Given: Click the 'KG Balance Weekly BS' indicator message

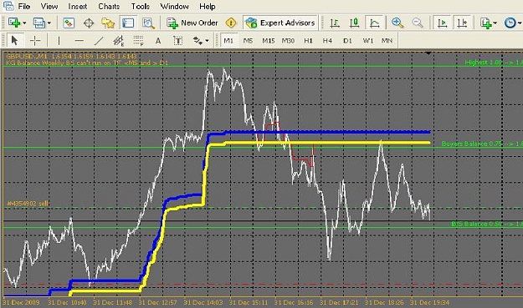Looking at the screenshot, I should click(x=87, y=63).
